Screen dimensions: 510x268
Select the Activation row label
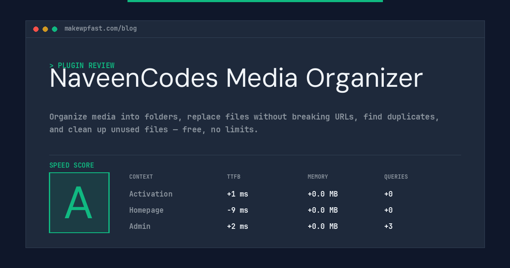(x=151, y=194)
